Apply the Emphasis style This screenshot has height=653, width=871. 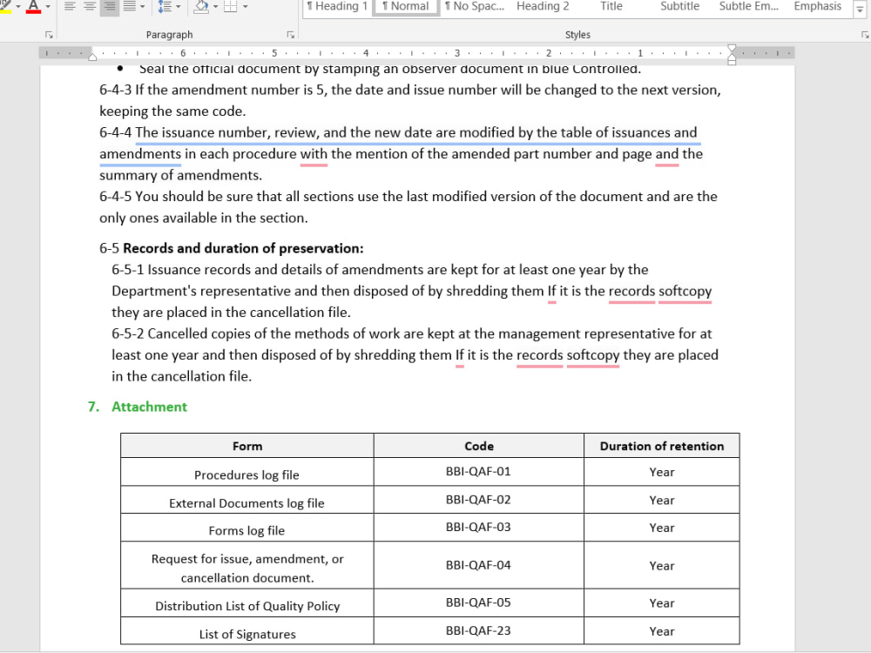pyautogui.click(x=817, y=7)
